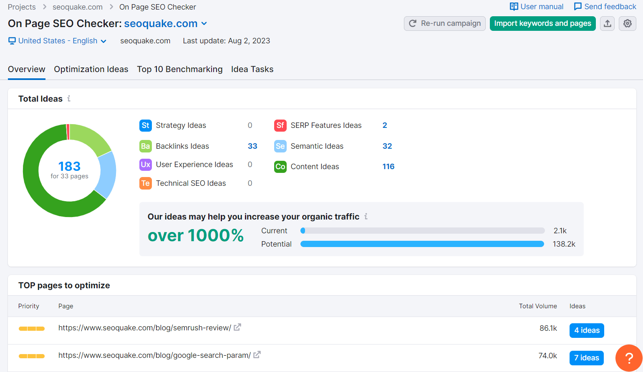
Task: Click breadcrumb chevron after Projects
Action: click(x=44, y=7)
